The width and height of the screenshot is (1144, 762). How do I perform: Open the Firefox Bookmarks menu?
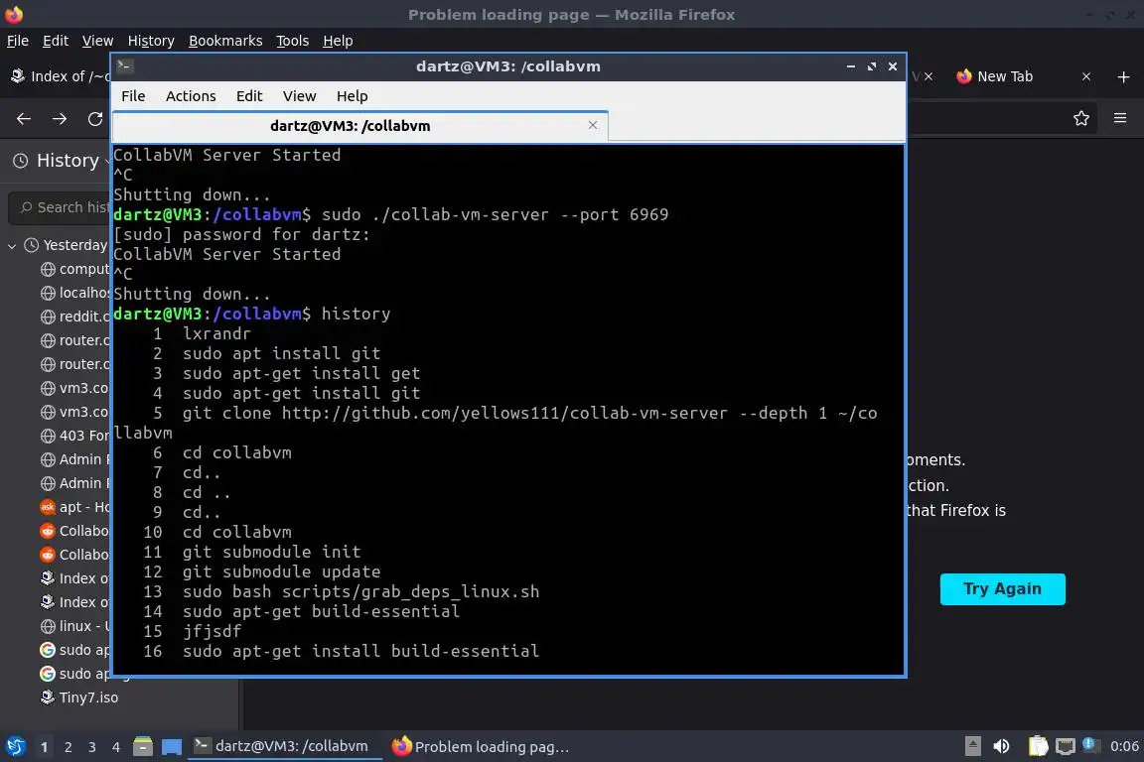click(x=225, y=41)
